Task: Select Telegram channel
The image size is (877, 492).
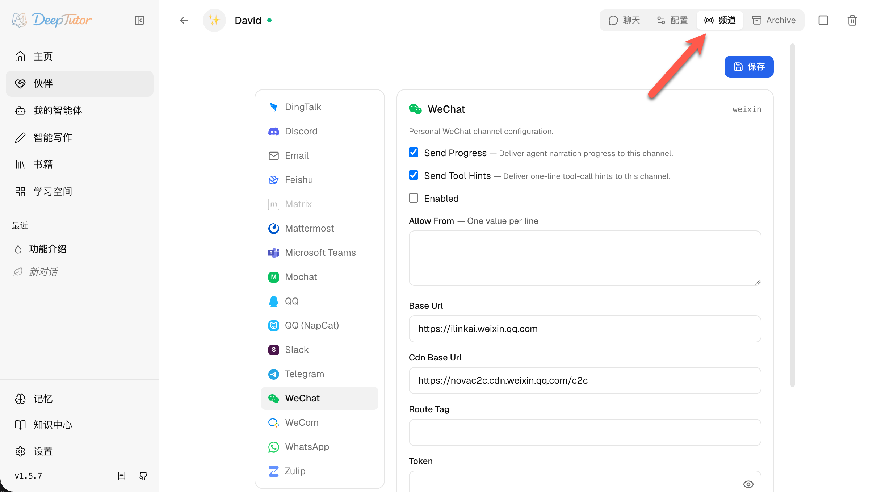Action: [320, 374]
